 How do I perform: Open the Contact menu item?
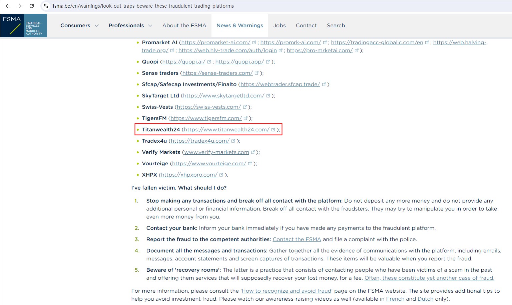pyautogui.click(x=306, y=26)
